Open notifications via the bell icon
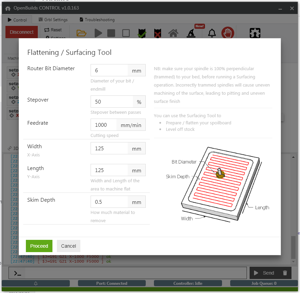Viewport: 300px width, 293px height. [x=212, y=33]
